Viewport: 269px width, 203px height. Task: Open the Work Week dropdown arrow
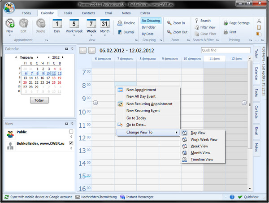[74, 35]
